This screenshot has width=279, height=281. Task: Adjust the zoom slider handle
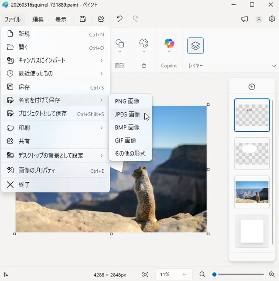[214, 274]
